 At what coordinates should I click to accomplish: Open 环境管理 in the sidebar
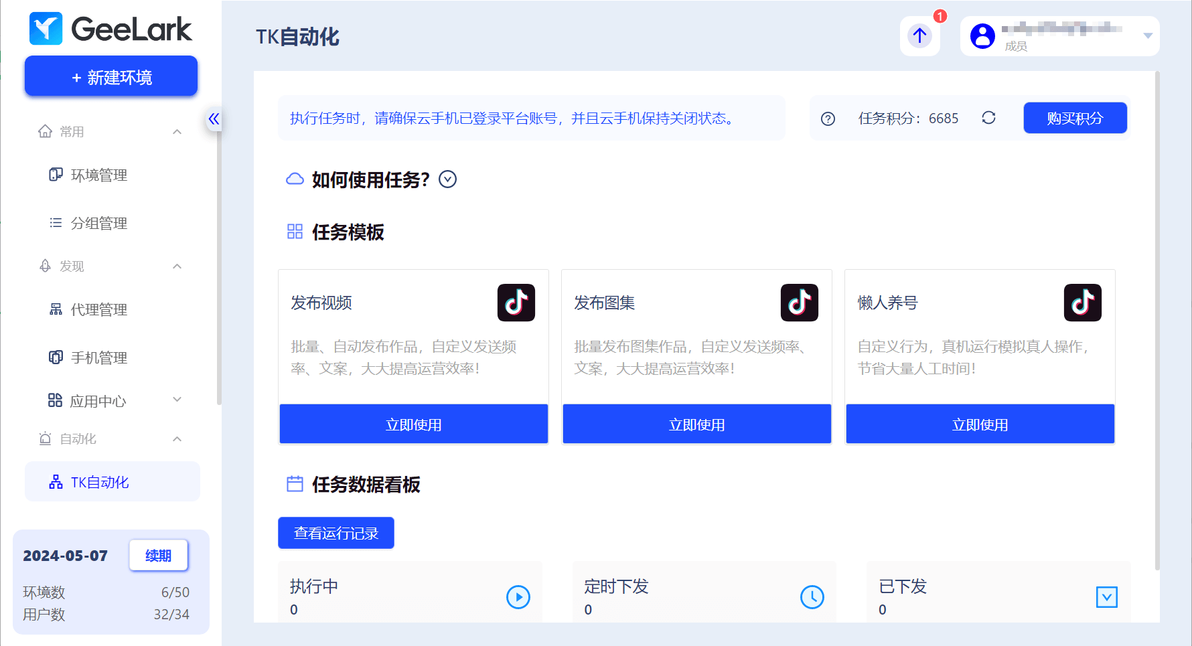pos(99,175)
